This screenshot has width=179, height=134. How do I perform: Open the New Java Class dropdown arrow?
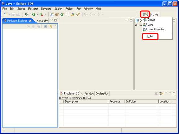pos(66,14)
